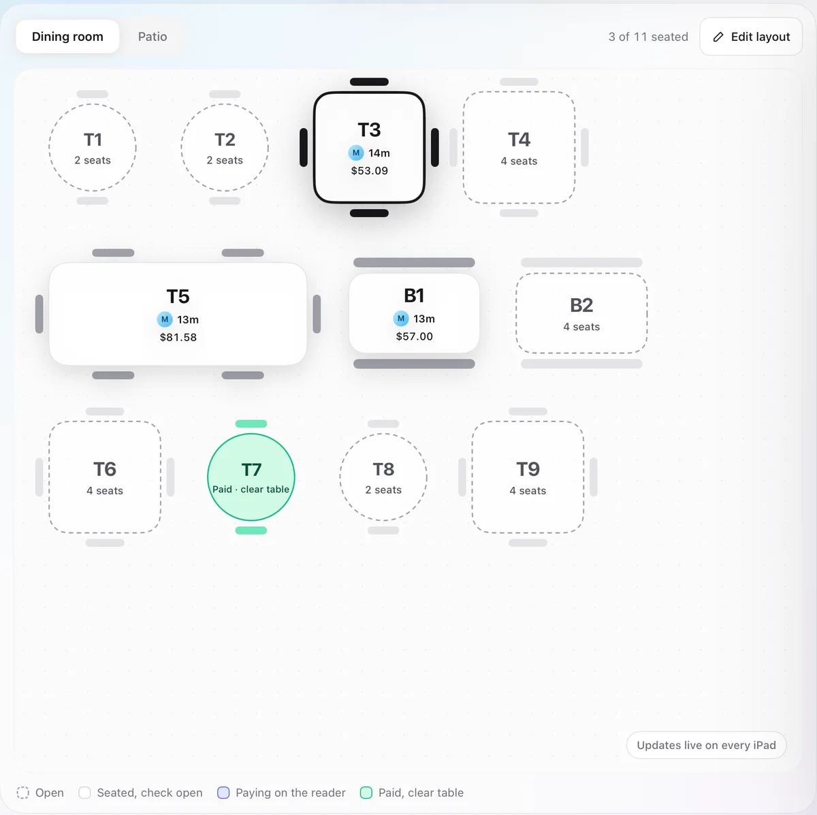Select the open square table T6

click(x=105, y=477)
